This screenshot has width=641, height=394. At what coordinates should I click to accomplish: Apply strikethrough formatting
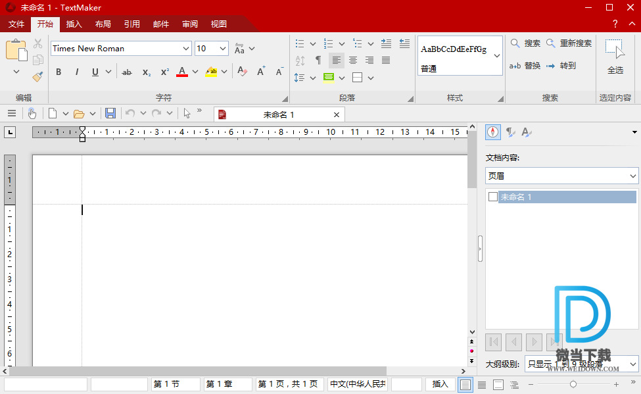pyautogui.click(x=127, y=72)
